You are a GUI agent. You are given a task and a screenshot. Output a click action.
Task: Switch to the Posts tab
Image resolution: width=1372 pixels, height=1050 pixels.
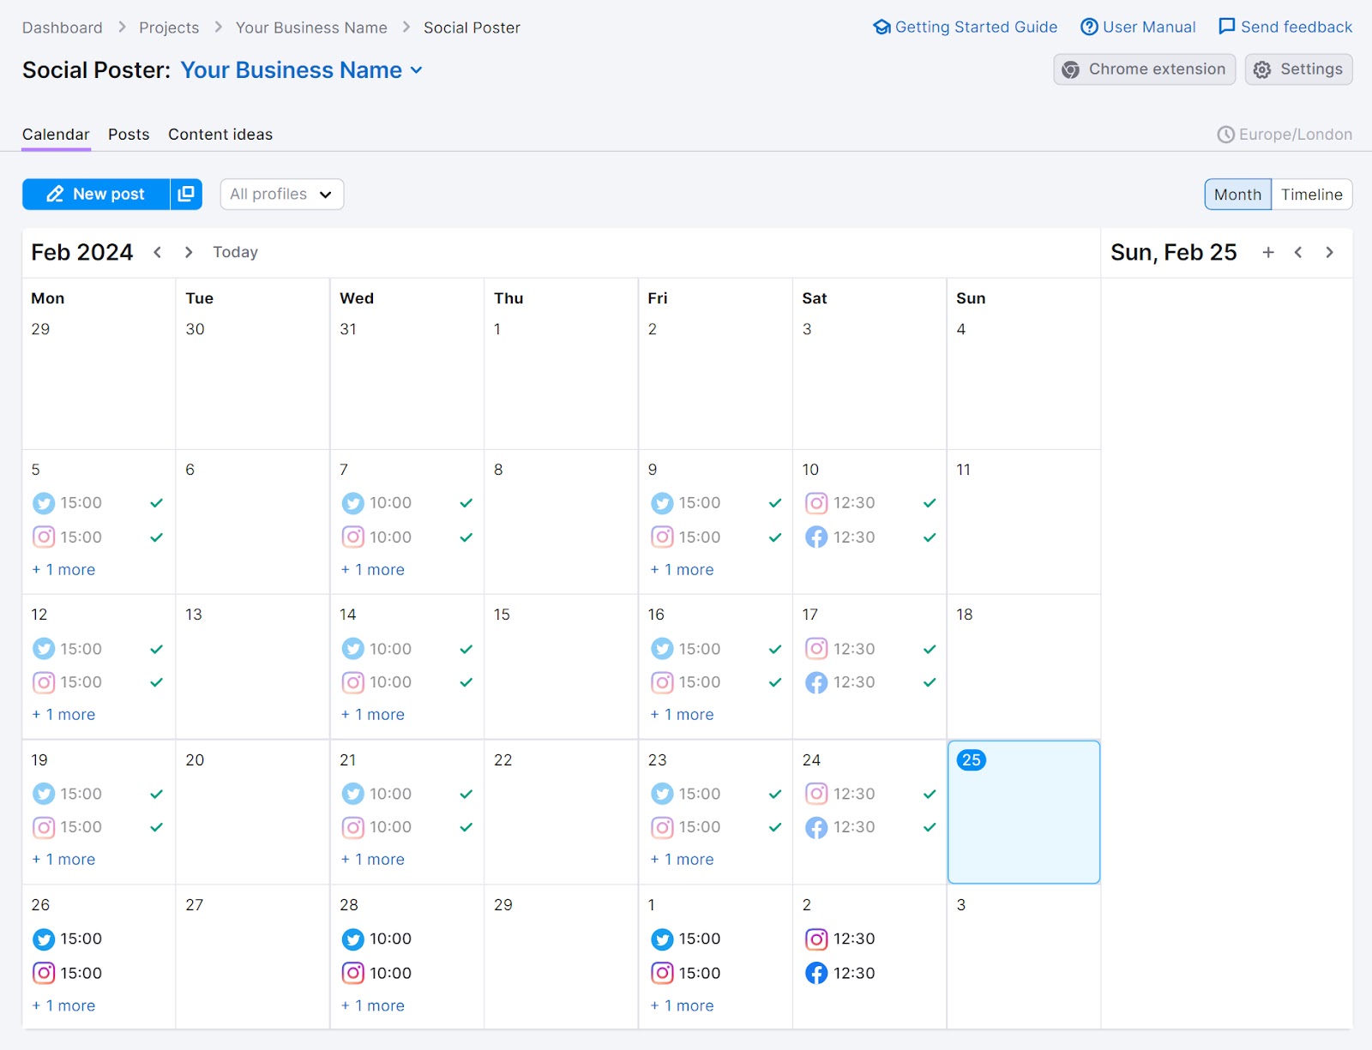coord(128,135)
